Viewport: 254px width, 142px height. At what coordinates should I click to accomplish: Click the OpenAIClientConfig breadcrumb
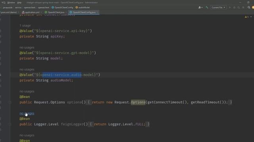pyautogui.click(x=63, y=7)
